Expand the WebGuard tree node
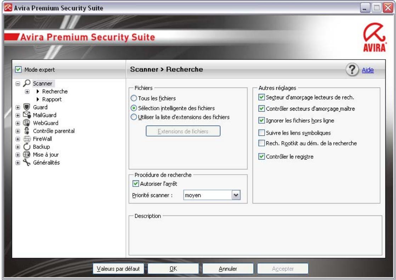396x280 pixels. point(18,123)
